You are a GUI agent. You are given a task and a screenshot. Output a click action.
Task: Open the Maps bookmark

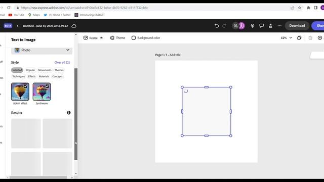click(34, 15)
